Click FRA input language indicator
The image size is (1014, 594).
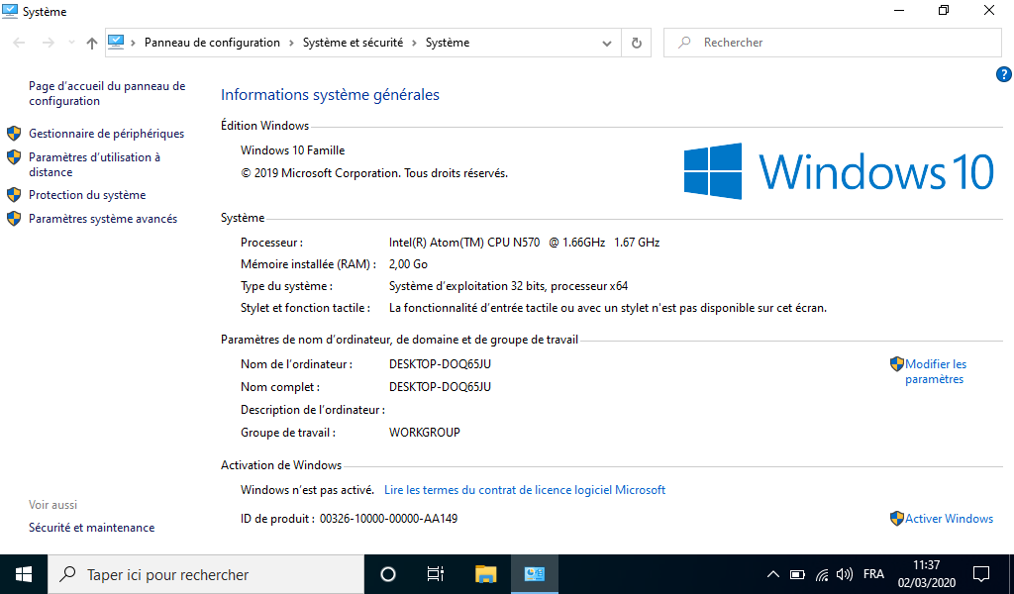(x=873, y=574)
